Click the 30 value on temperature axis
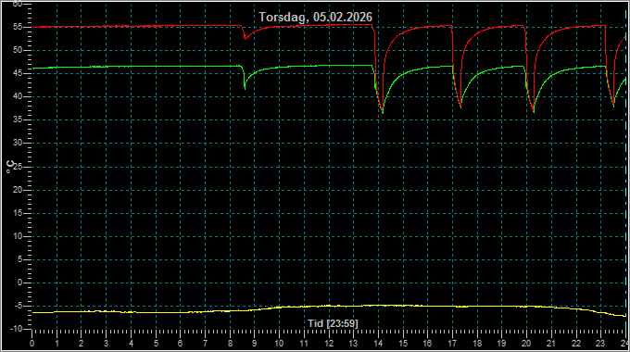 18,143
